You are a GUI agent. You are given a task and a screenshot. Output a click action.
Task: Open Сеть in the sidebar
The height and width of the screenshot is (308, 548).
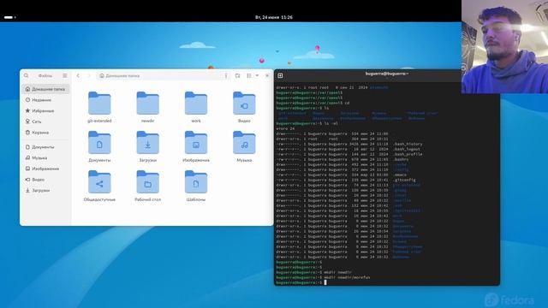pyautogui.click(x=45, y=121)
